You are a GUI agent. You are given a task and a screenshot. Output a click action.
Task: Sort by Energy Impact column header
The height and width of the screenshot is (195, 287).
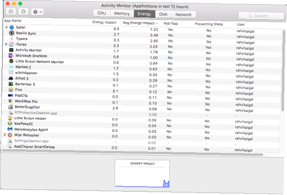tap(104, 22)
